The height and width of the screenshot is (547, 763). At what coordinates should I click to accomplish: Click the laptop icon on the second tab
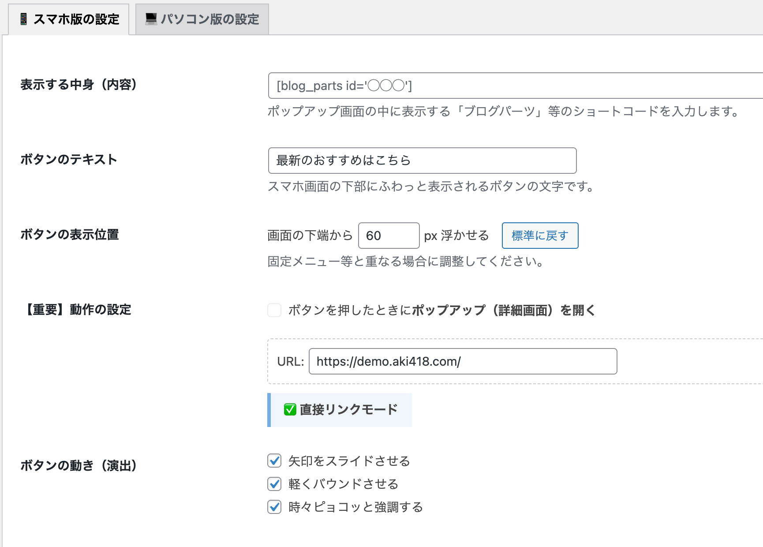151,19
